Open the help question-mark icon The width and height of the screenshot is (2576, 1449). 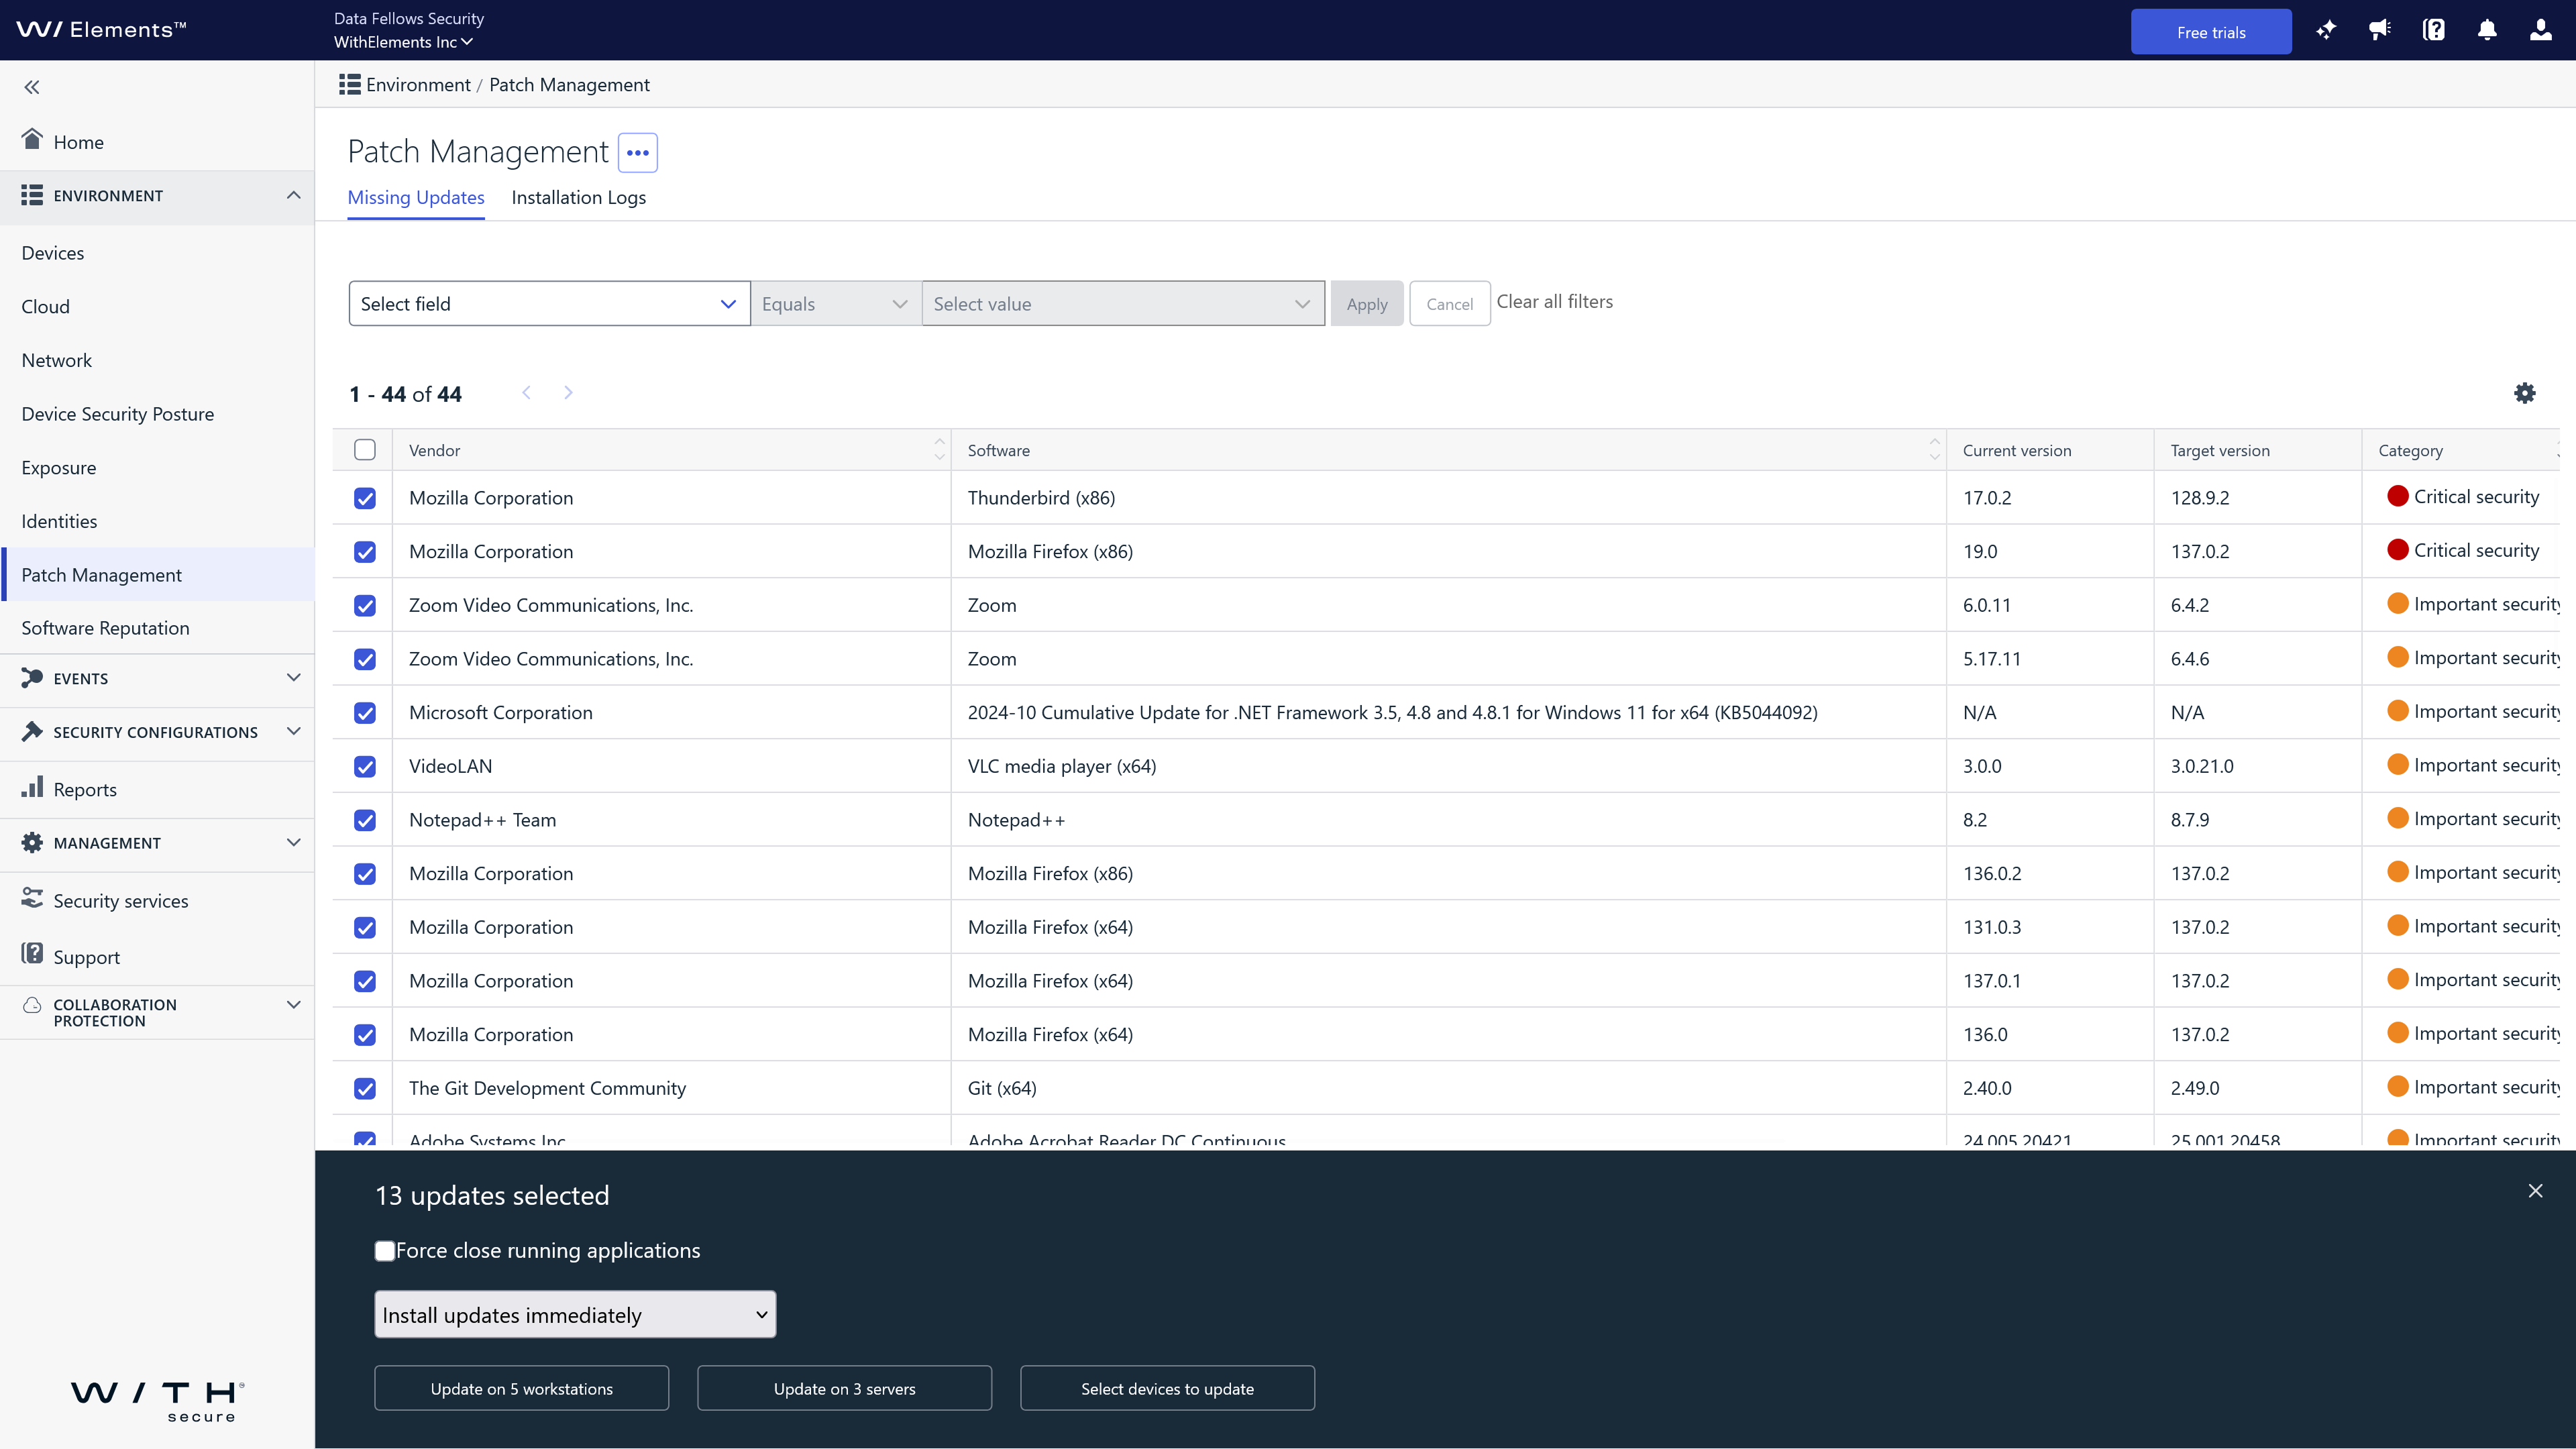point(2433,30)
